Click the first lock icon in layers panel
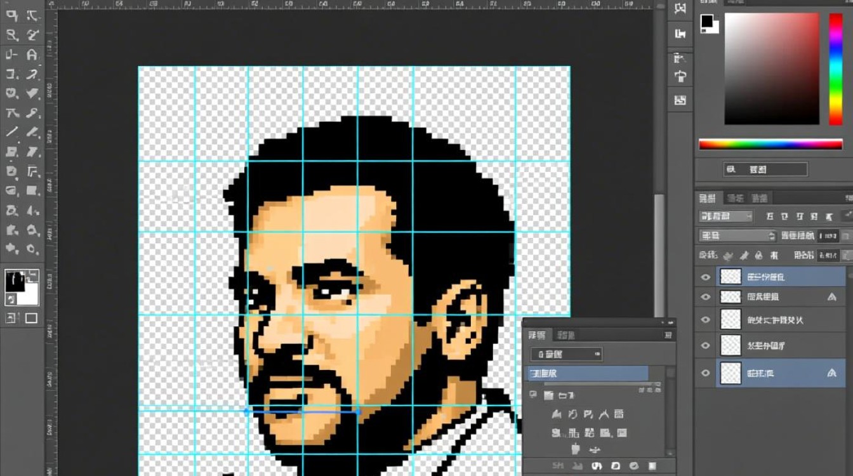This screenshot has height=476, width=853. click(728, 255)
